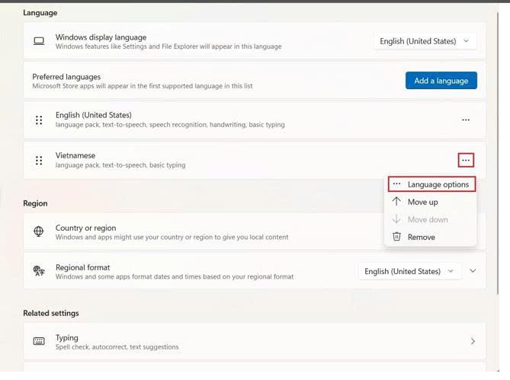Click the Country or region row text
Screen dimensions: 510x380
[85, 228]
